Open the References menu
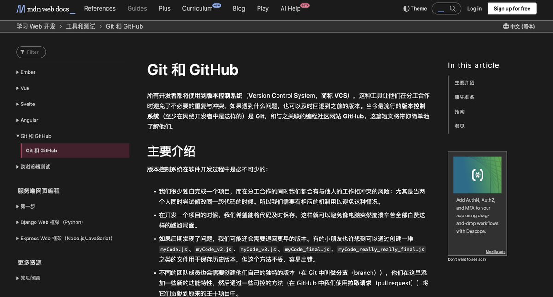 [100, 8]
